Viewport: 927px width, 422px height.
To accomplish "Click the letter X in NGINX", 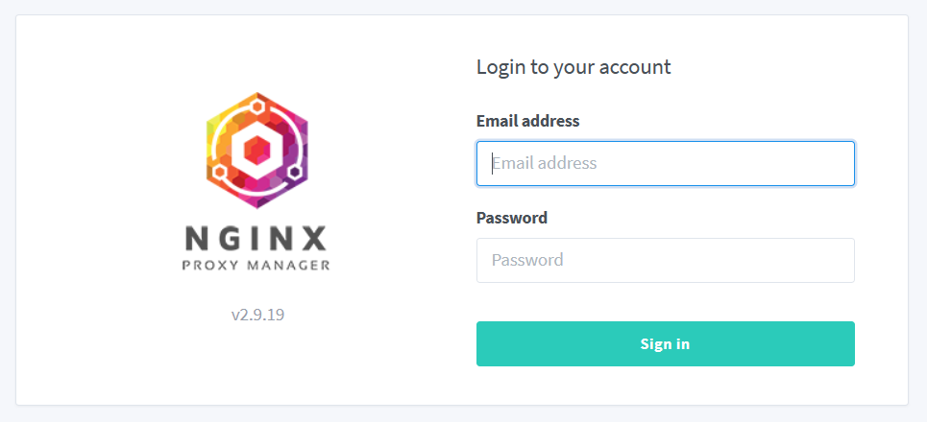I will point(313,239).
